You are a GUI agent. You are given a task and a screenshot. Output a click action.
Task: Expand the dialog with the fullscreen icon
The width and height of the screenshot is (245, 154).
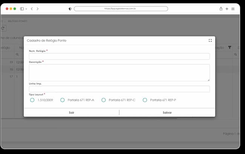[x=210, y=41]
